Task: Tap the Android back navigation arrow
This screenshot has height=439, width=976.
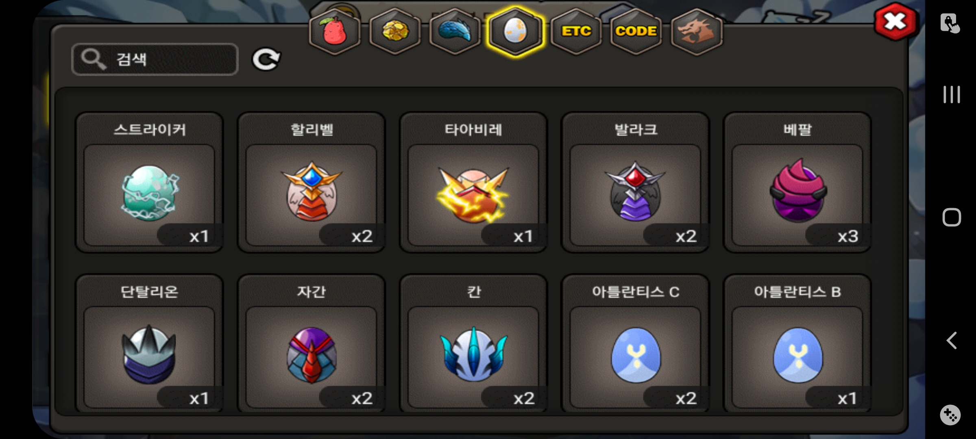Action: click(951, 340)
